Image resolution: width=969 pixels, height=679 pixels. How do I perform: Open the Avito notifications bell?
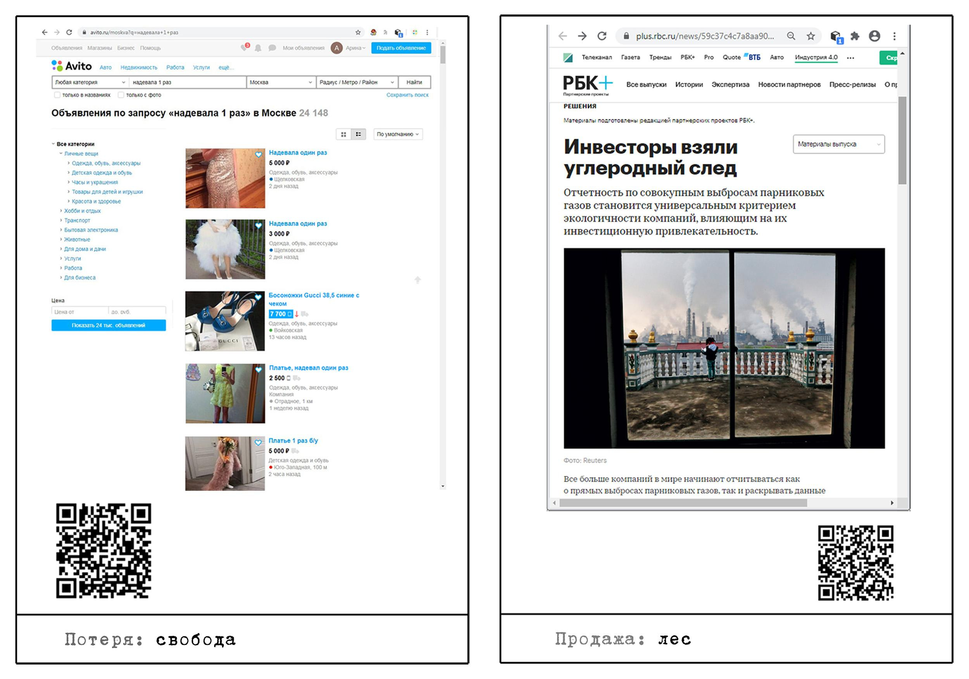point(258,48)
